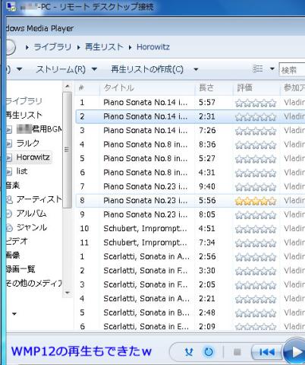Viewport: 305px width, 365px height.
Task: Click Horowitz in breadcrumb path
Action: point(153,47)
